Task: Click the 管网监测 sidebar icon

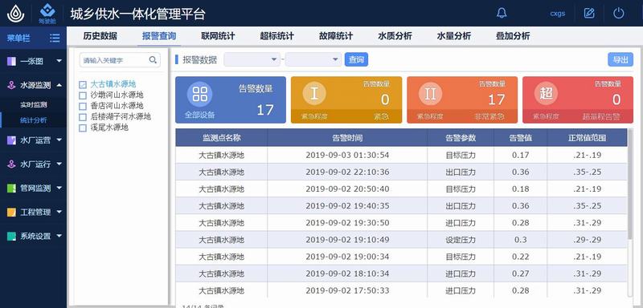Action: coord(12,188)
